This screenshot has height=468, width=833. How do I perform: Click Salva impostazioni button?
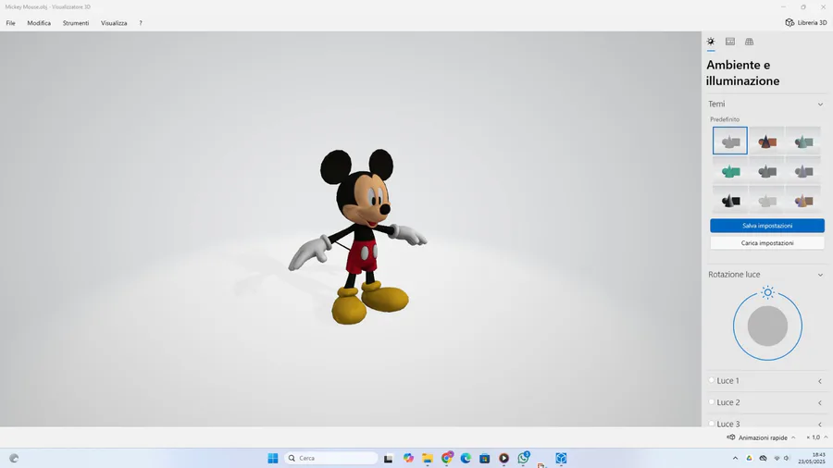[x=767, y=226]
